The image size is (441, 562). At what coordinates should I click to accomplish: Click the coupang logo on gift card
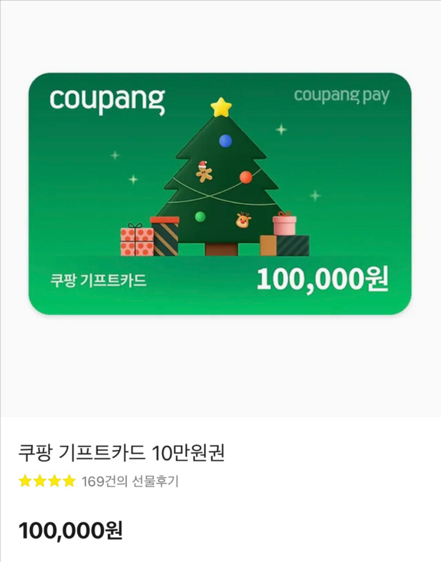point(107,101)
